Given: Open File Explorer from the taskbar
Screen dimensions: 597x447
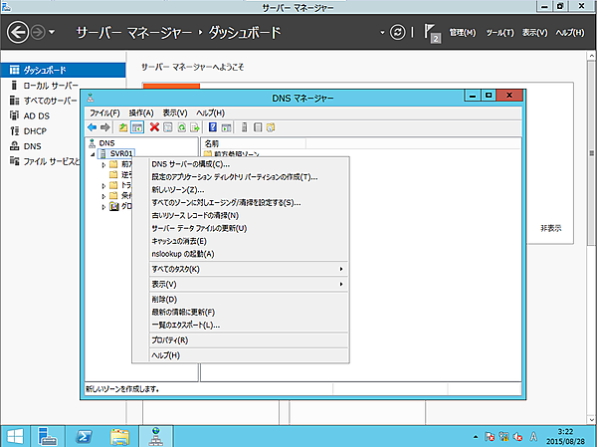Looking at the screenshot, I should [x=119, y=437].
